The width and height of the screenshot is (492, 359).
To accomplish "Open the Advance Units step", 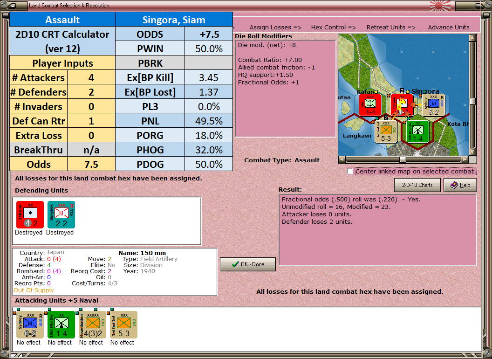I will pyautogui.click(x=449, y=28).
